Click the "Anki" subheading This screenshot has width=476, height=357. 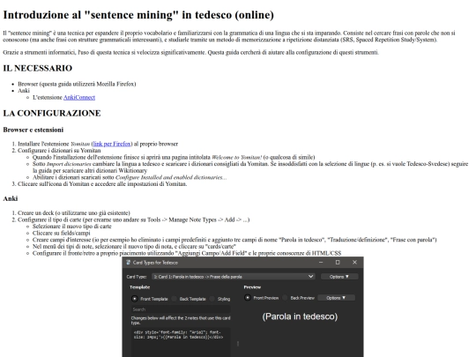[11, 198]
